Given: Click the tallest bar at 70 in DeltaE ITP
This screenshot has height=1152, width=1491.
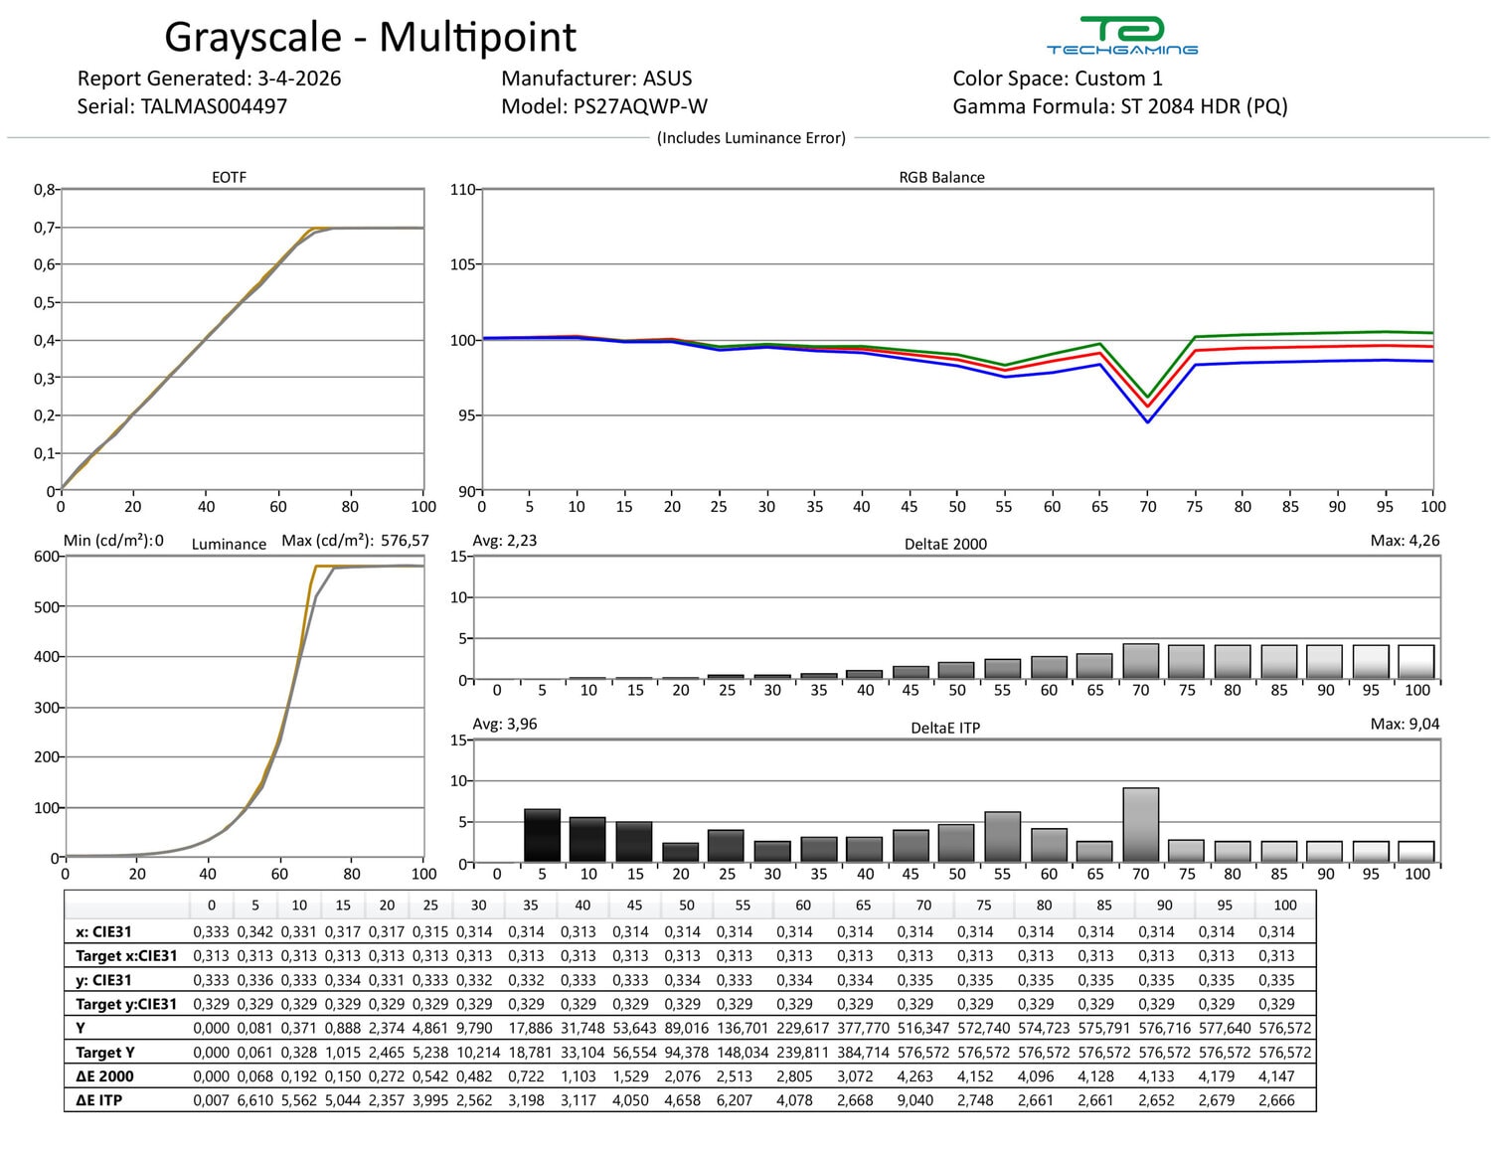Looking at the screenshot, I should (1140, 824).
